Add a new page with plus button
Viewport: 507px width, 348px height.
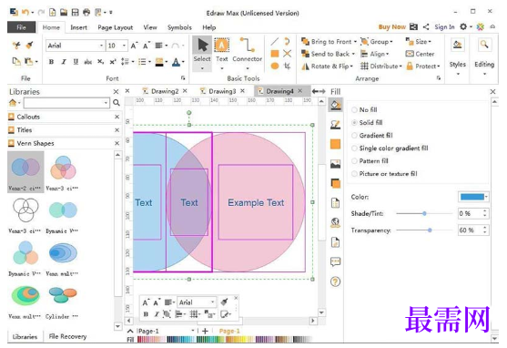point(205,331)
